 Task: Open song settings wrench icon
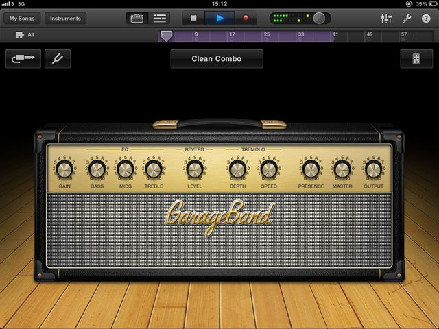tap(406, 19)
